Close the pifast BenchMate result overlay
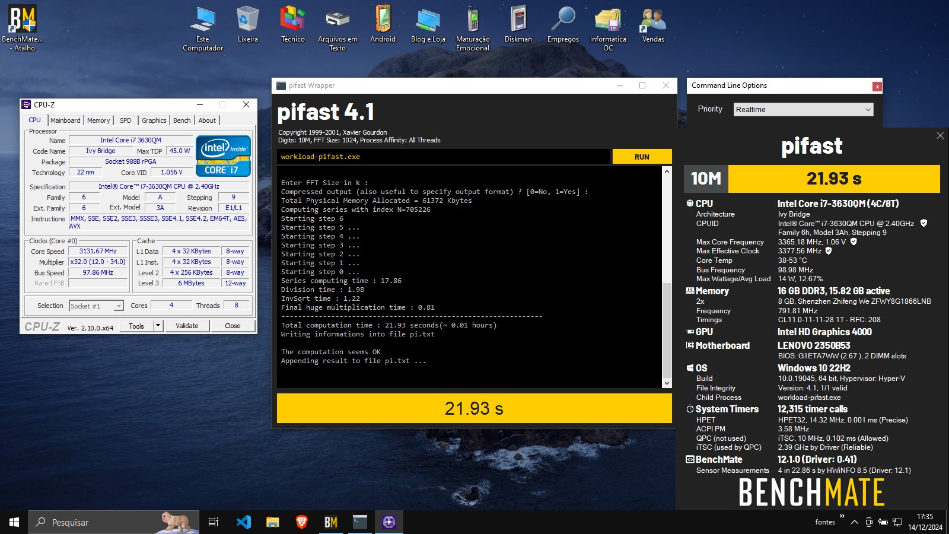 click(940, 136)
